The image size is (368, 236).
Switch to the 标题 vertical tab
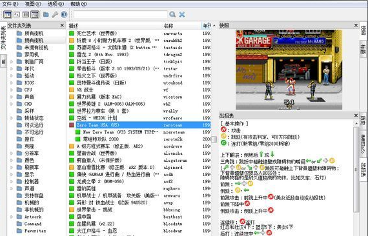[x=363, y=49]
